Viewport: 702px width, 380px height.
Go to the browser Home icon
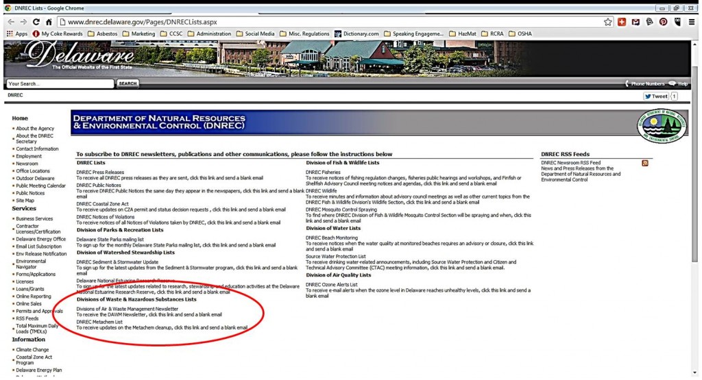pos(49,22)
